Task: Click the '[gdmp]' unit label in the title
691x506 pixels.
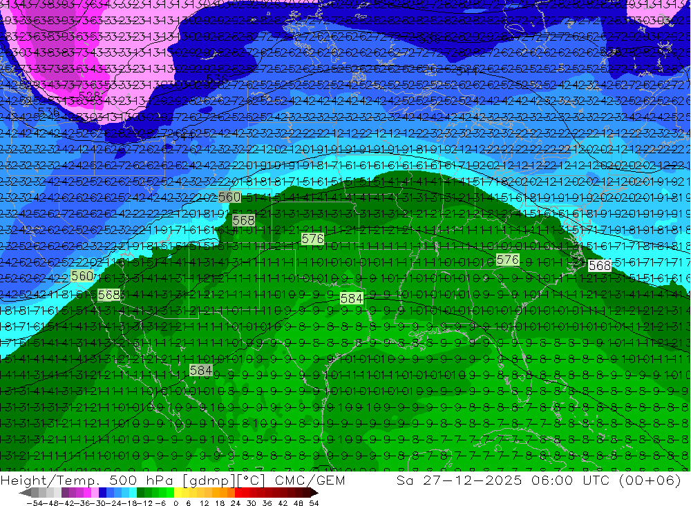Action: (210, 480)
